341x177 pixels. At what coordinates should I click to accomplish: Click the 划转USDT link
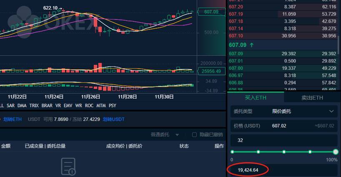tap(114, 119)
